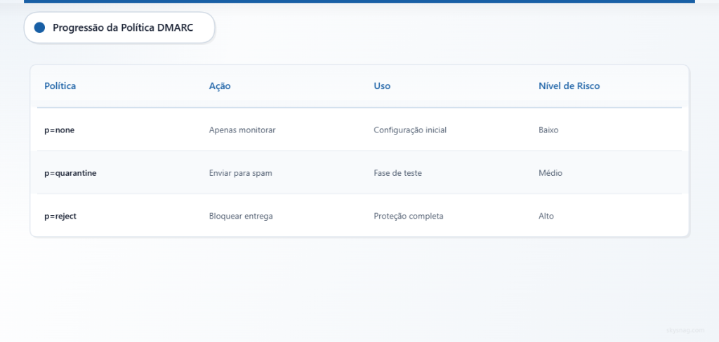Click the Enviar para spam cell
Viewport: 719px width, 342px height.
[x=240, y=174]
